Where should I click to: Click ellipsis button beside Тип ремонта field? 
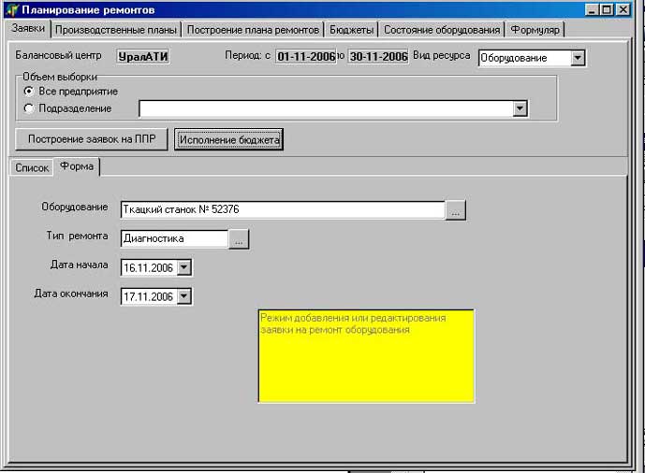click(239, 239)
